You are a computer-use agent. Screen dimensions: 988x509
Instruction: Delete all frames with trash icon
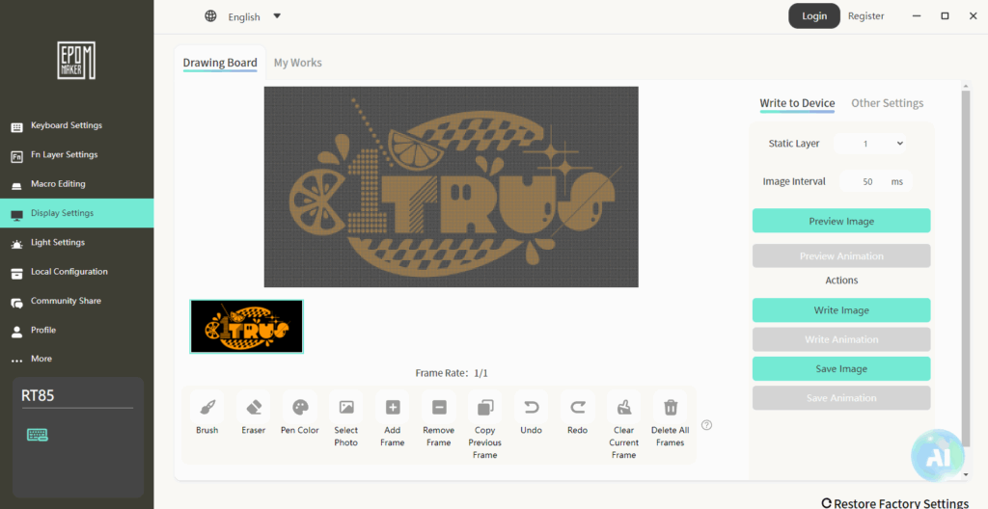point(671,408)
